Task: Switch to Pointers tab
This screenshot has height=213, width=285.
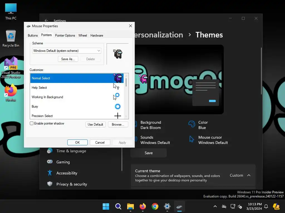Action: pyautogui.click(x=46, y=35)
